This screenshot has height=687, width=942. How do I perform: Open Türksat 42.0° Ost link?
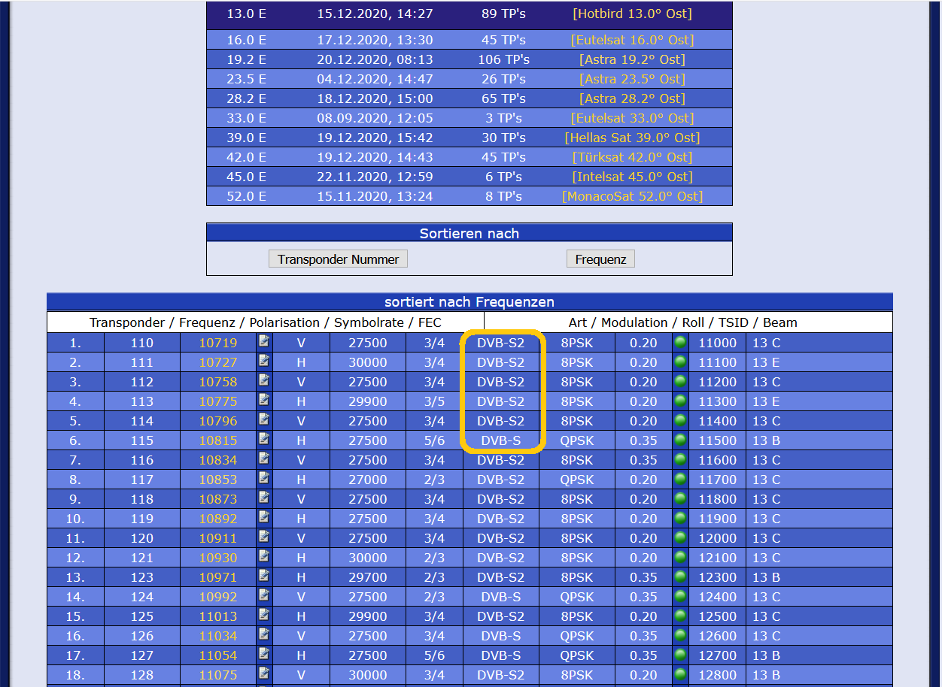click(632, 157)
